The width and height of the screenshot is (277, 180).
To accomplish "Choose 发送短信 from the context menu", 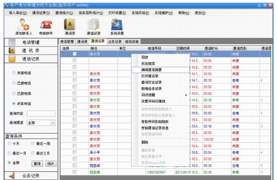I will 148,64.
